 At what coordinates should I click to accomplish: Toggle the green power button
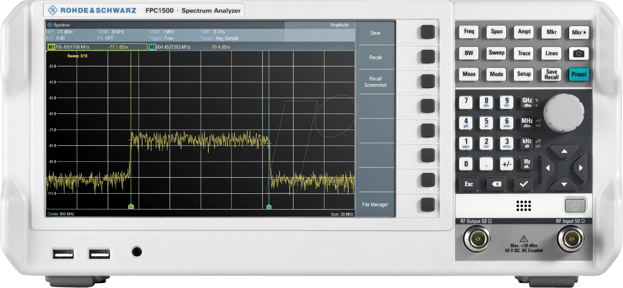575,205
